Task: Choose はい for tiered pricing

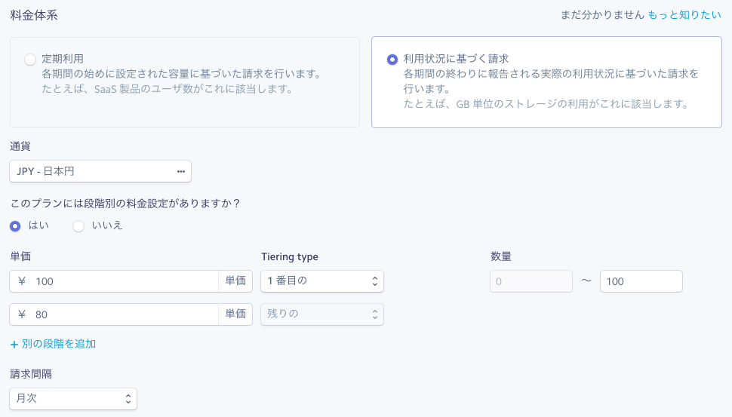Action: pyautogui.click(x=15, y=226)
